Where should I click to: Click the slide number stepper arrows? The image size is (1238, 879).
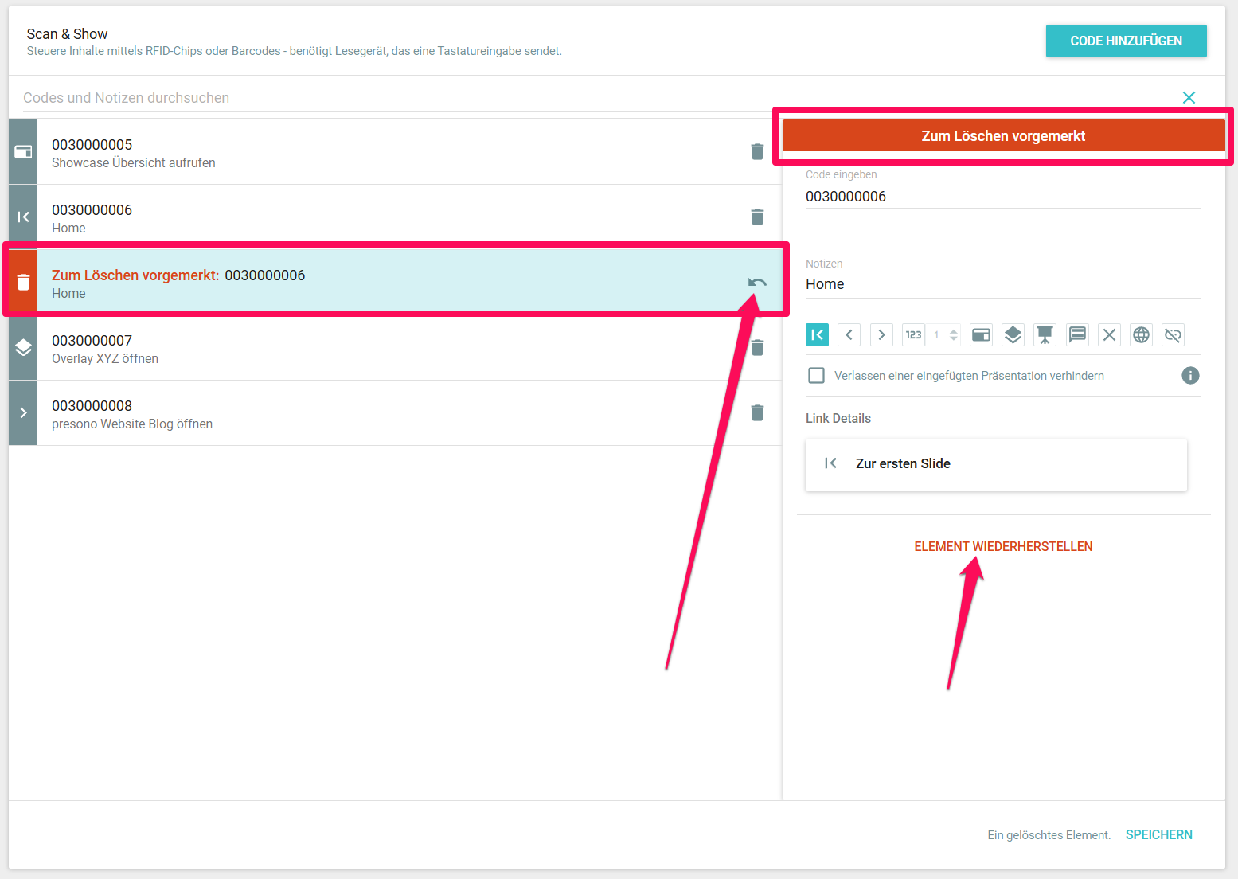(953, 335)
